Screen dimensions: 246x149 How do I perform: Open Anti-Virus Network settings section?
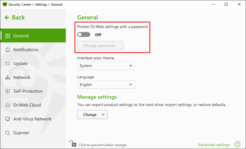pos(32,119)
